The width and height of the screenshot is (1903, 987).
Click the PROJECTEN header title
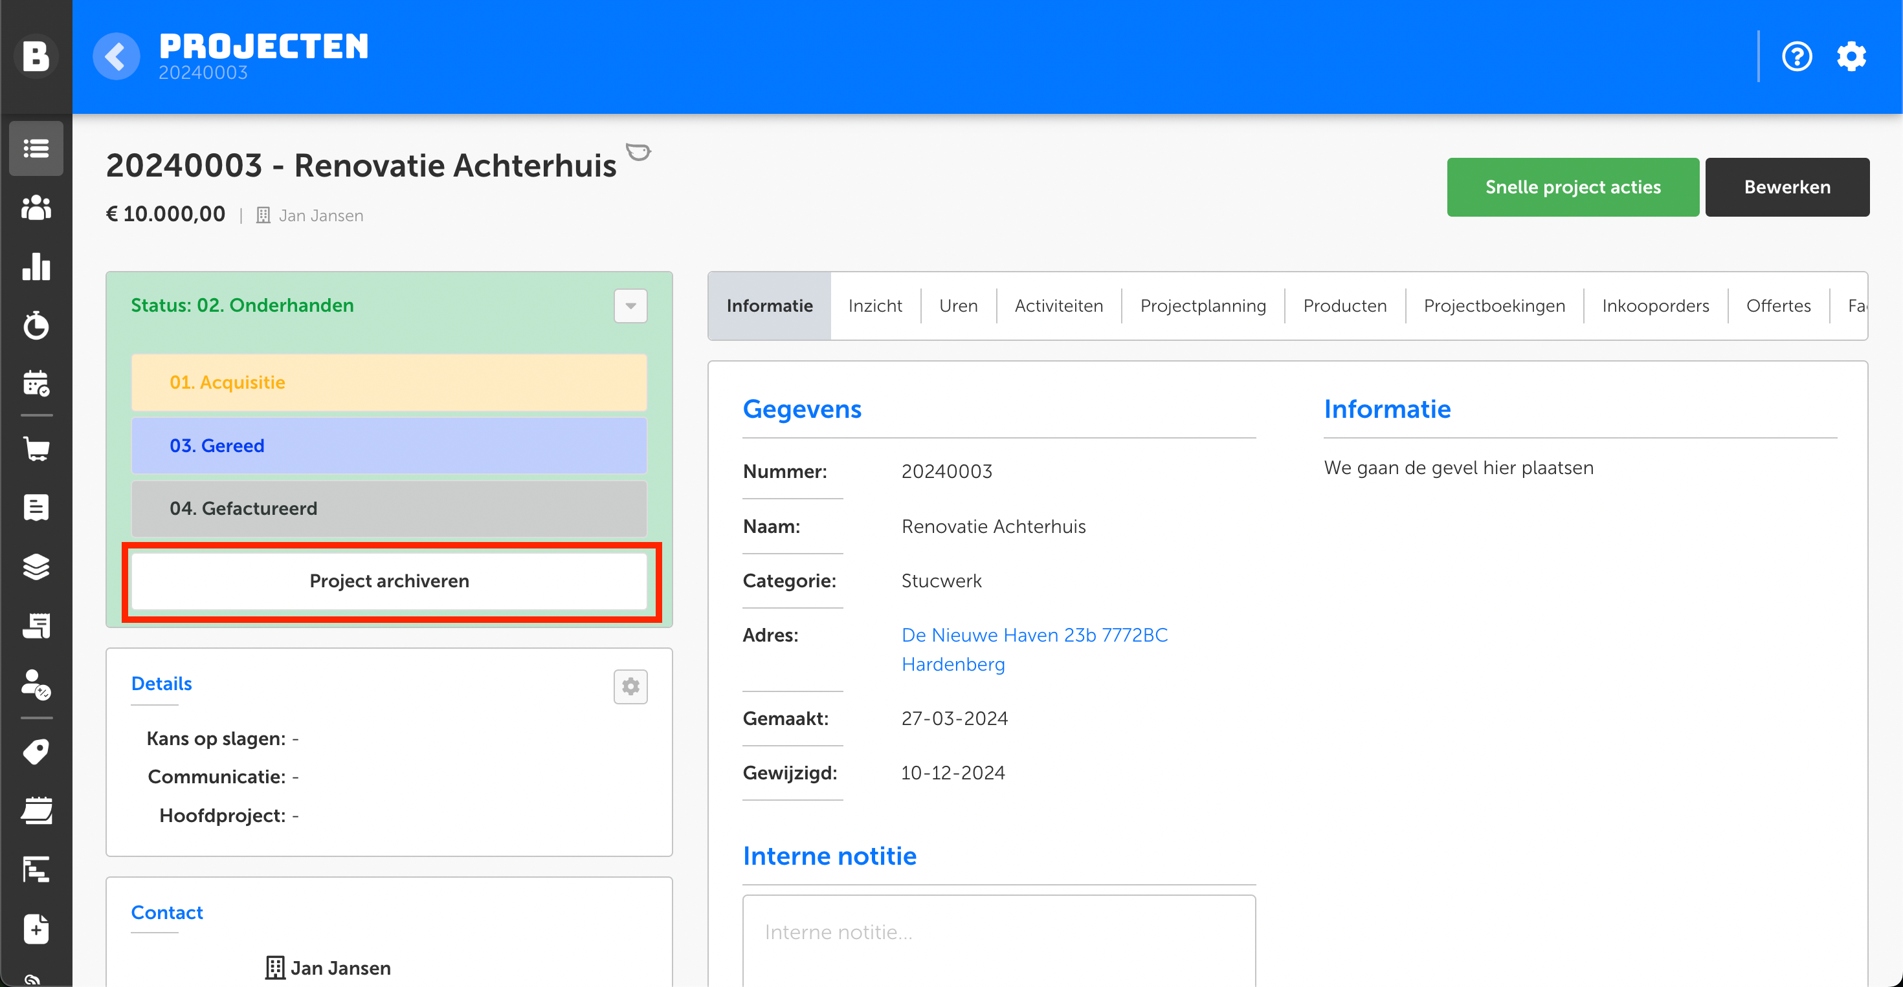263,47
